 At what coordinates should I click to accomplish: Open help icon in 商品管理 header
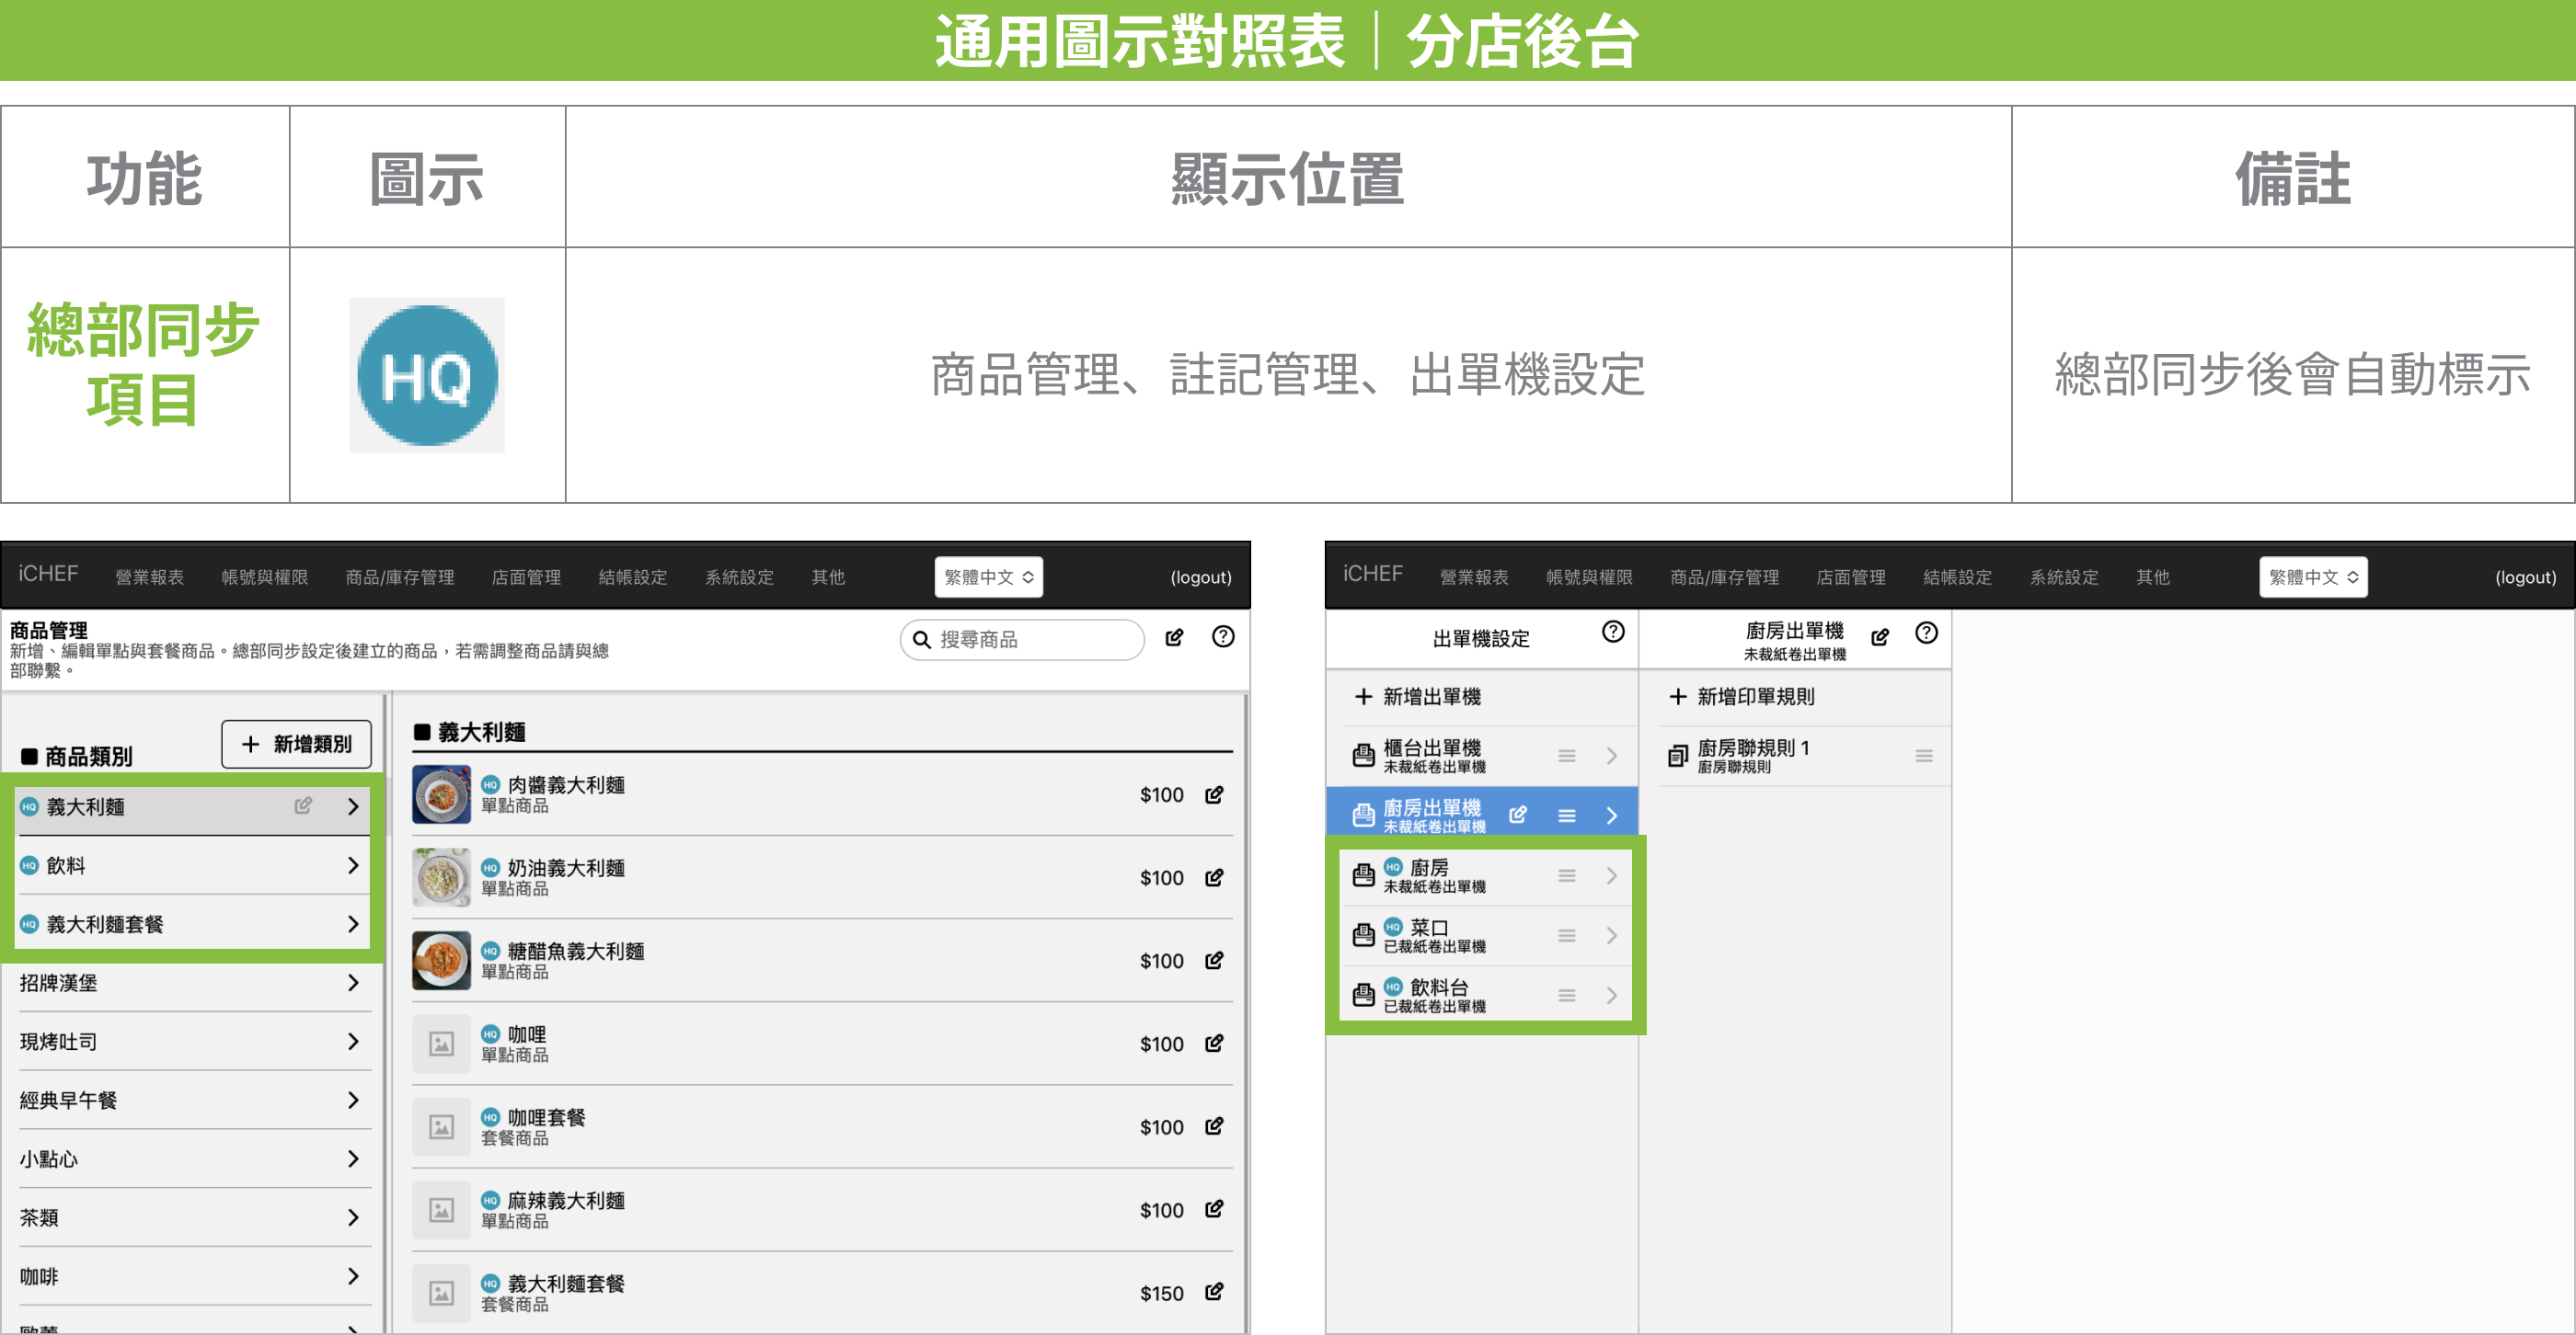[1222, 636]
